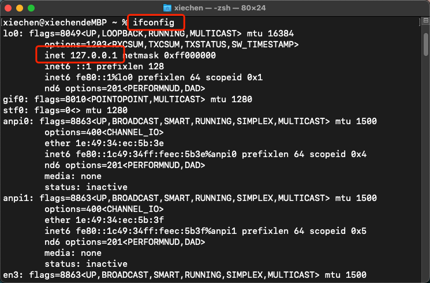This screenshot has height=283, width=430.
Task: Click 'mtu 16384' on the lo0 line
Action: 270,33
